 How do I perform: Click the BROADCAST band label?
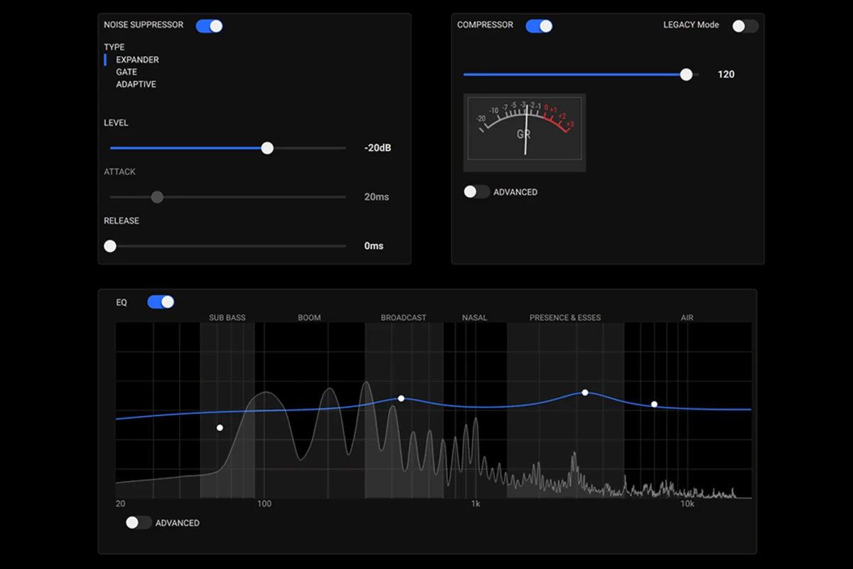click(x=404, y=318)
